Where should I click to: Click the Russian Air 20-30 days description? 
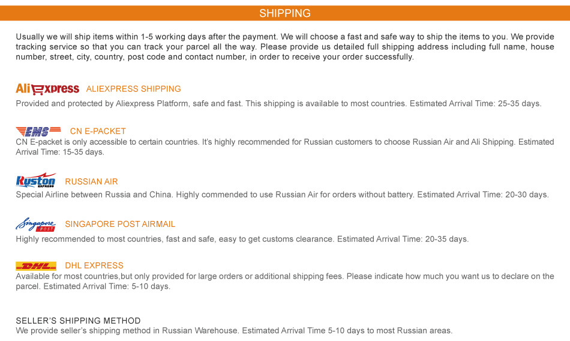pyautogui.click(x=282, y=195)
